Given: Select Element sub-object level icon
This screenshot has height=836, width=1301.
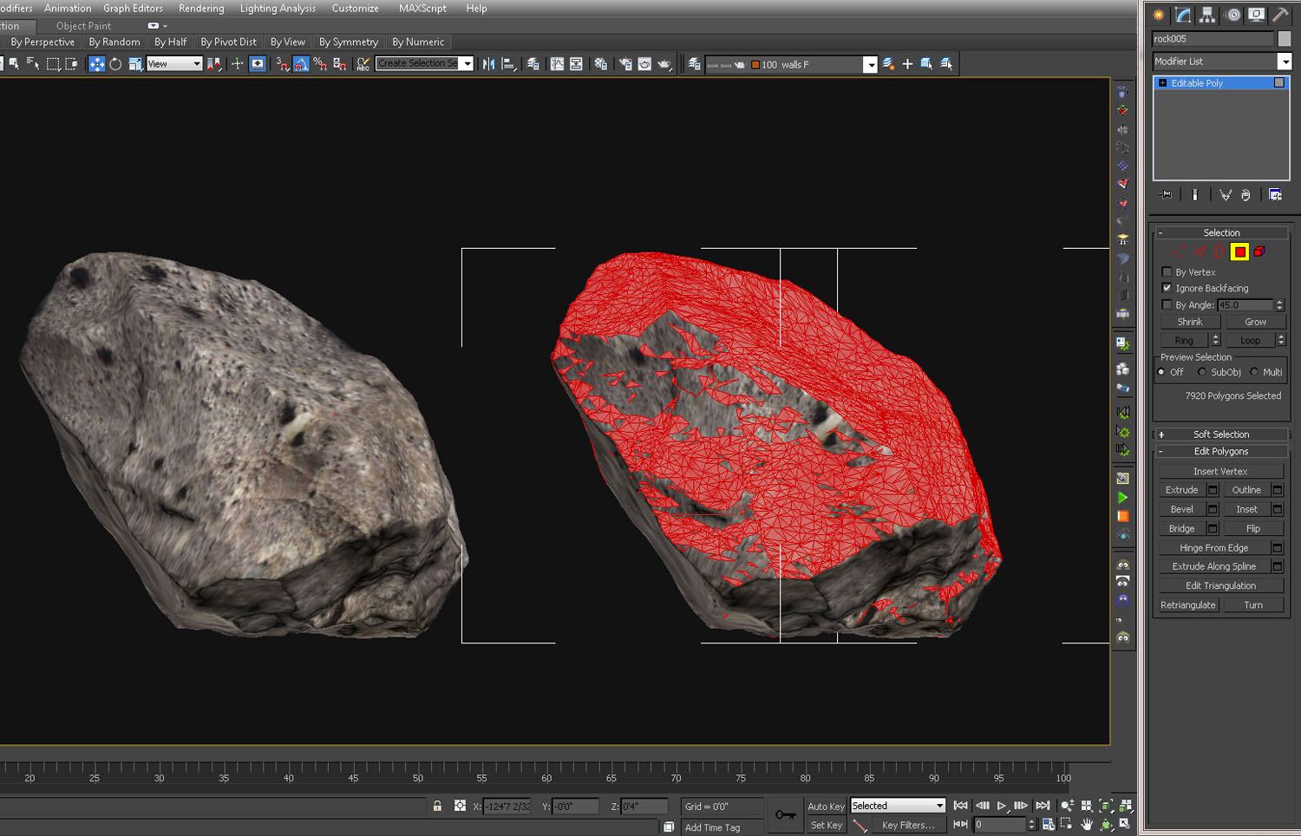Looking at the screenshot, I should (1259, 252).
